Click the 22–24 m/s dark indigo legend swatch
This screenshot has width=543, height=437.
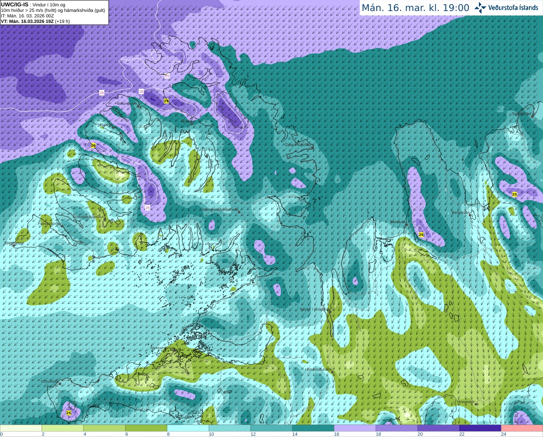[480, 428]
